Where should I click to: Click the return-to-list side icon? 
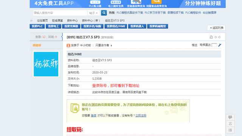230,130
